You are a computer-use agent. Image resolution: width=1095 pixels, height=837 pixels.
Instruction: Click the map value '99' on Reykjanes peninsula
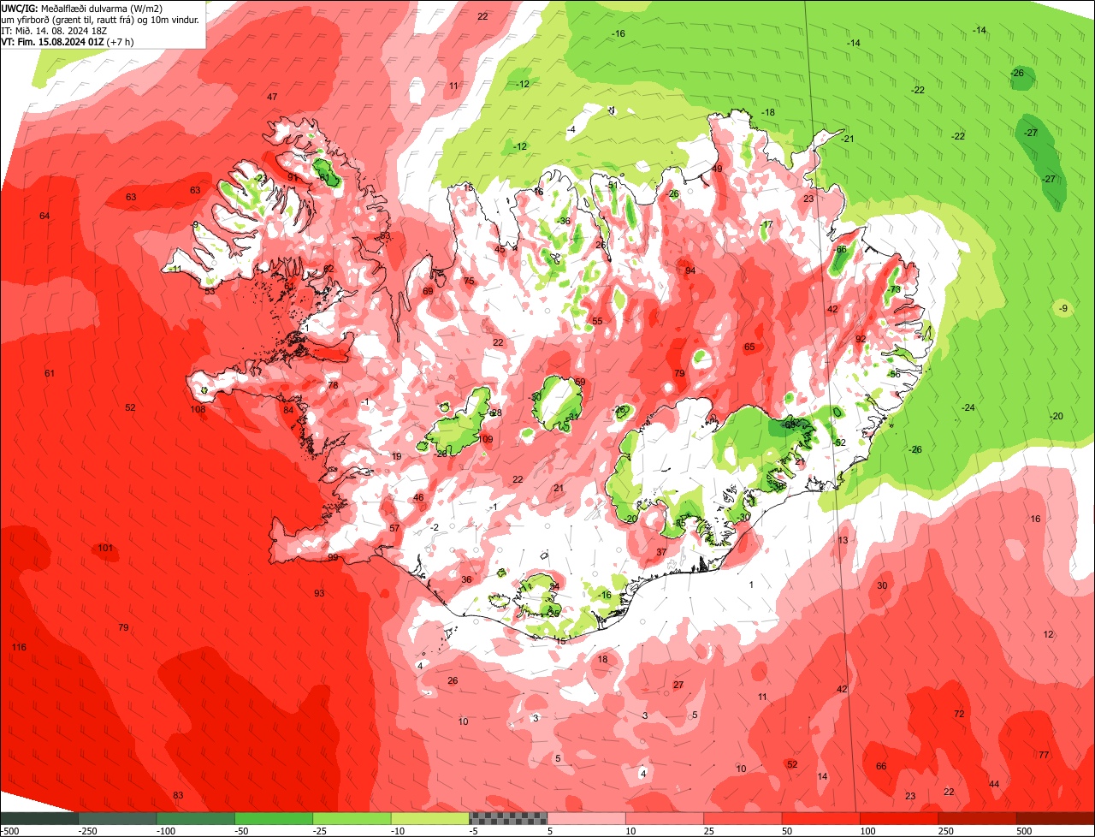click(x=333, y=557)
